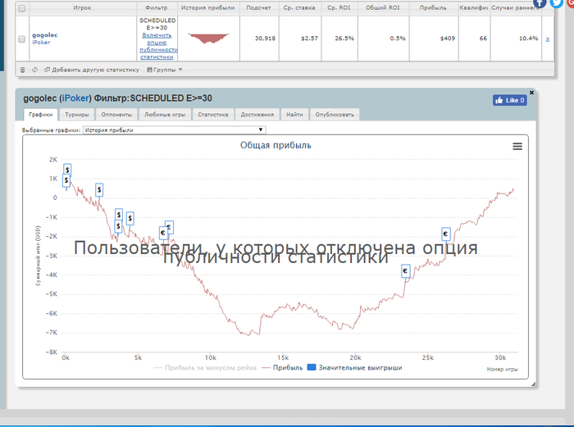Toggle Прибыль за минусом рейка legend series
Viewport: 574px width, 427px height.
pos(205,367)
